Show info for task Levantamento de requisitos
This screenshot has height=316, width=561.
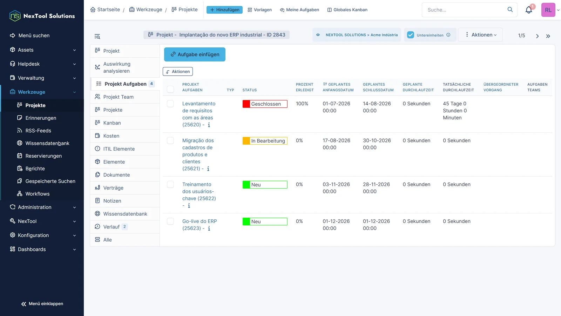(x=209, y=125)
